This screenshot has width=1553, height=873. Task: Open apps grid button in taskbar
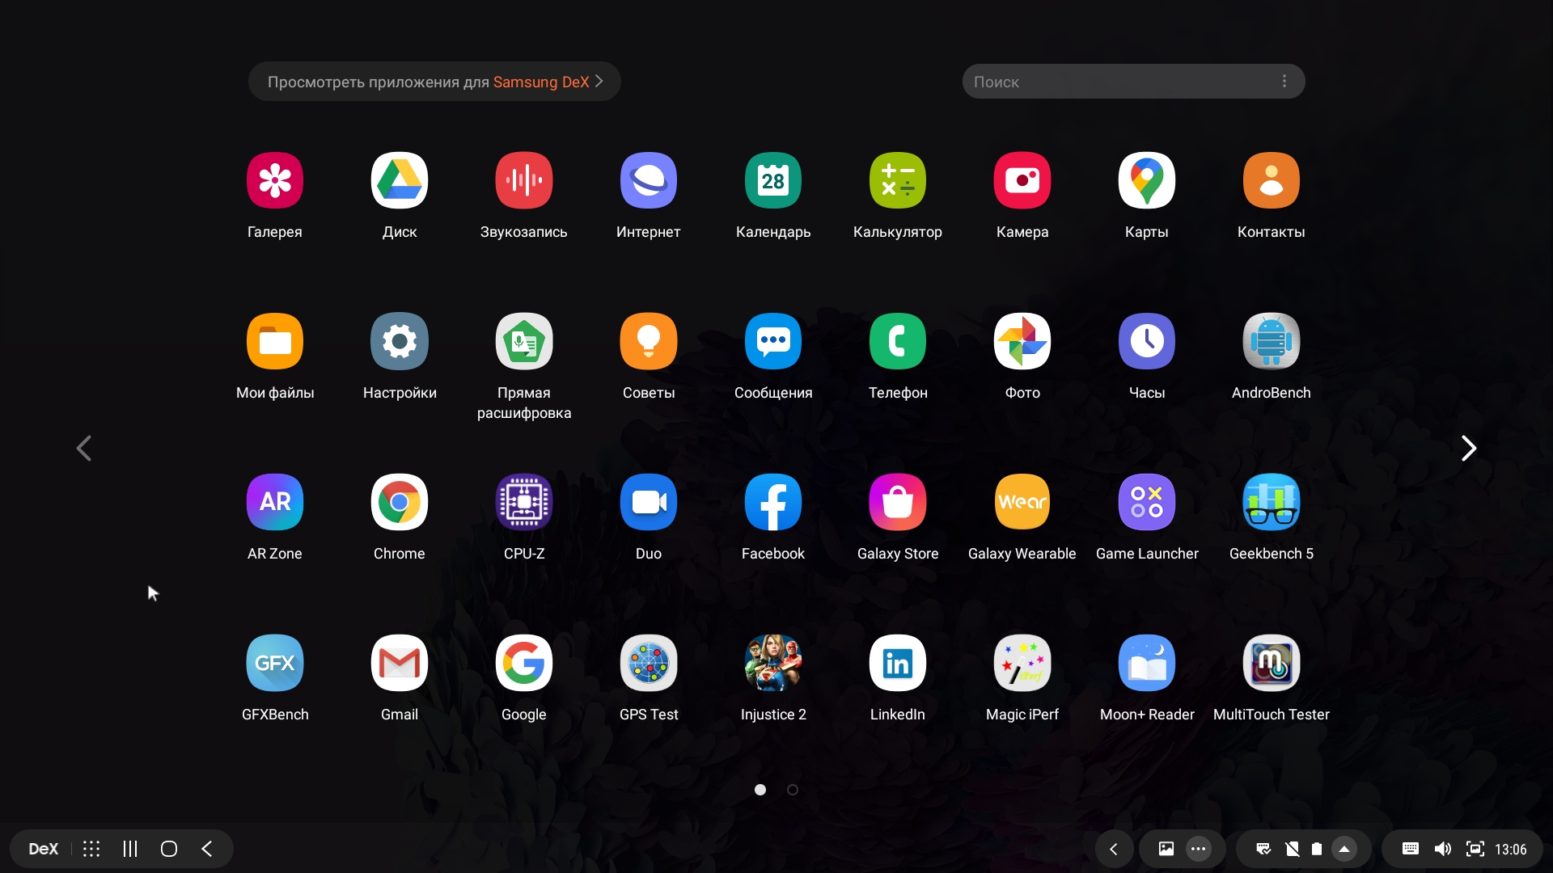pyautogui.click(x=91, y=849)
